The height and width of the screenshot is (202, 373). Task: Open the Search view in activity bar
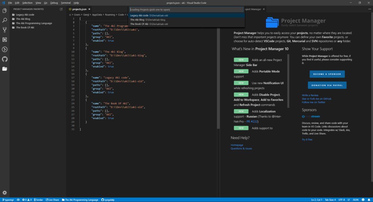click(5, 21)
